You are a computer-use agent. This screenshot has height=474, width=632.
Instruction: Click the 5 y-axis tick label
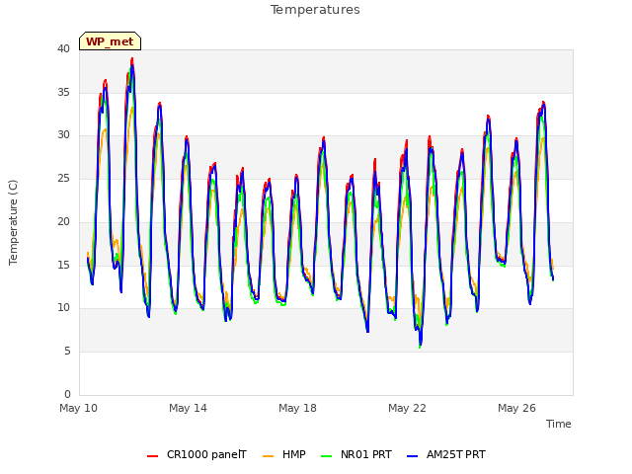click(67, 352)
